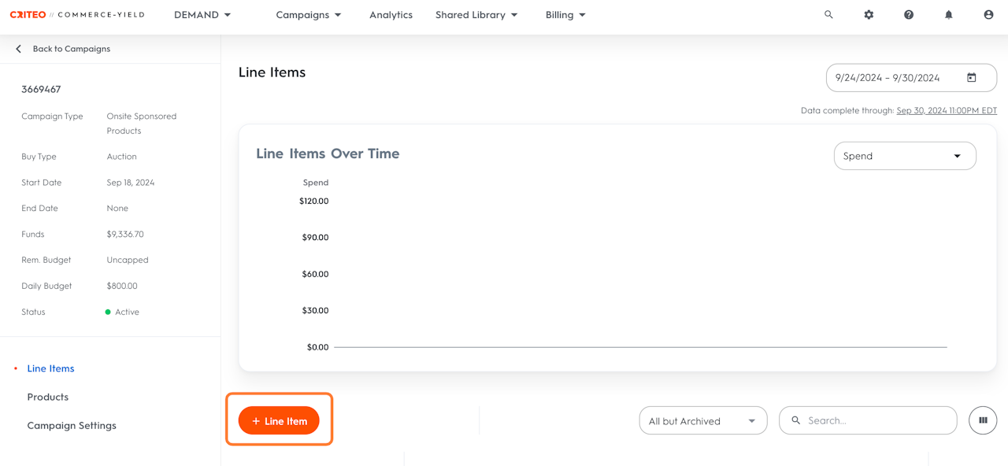The width and height of the screenshot is (1008, 466).
Task: Open the Spend metric dropdown
Action: coord(904,156)
